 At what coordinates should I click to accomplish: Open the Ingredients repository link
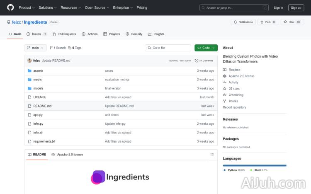click(x=35, y=22)
